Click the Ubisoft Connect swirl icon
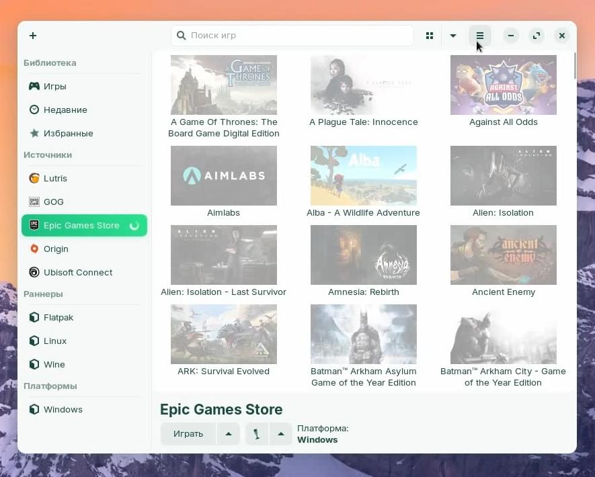 [34, 272]
